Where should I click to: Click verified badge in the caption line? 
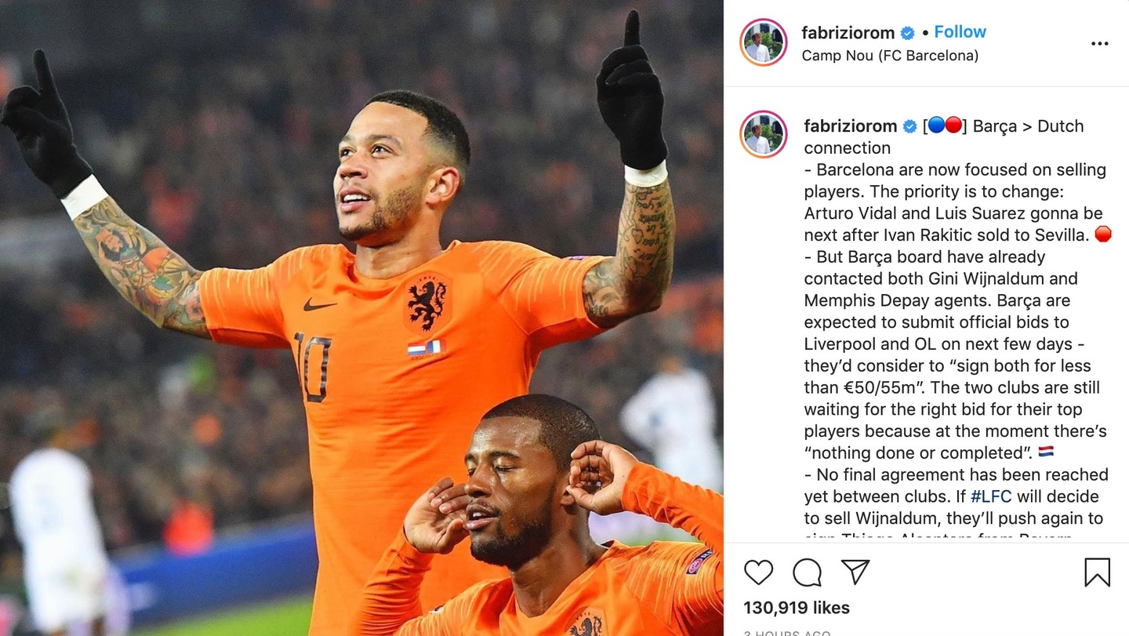pos(910,126)
